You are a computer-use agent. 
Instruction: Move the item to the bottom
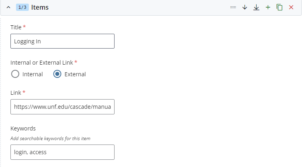tap(256, 8)
